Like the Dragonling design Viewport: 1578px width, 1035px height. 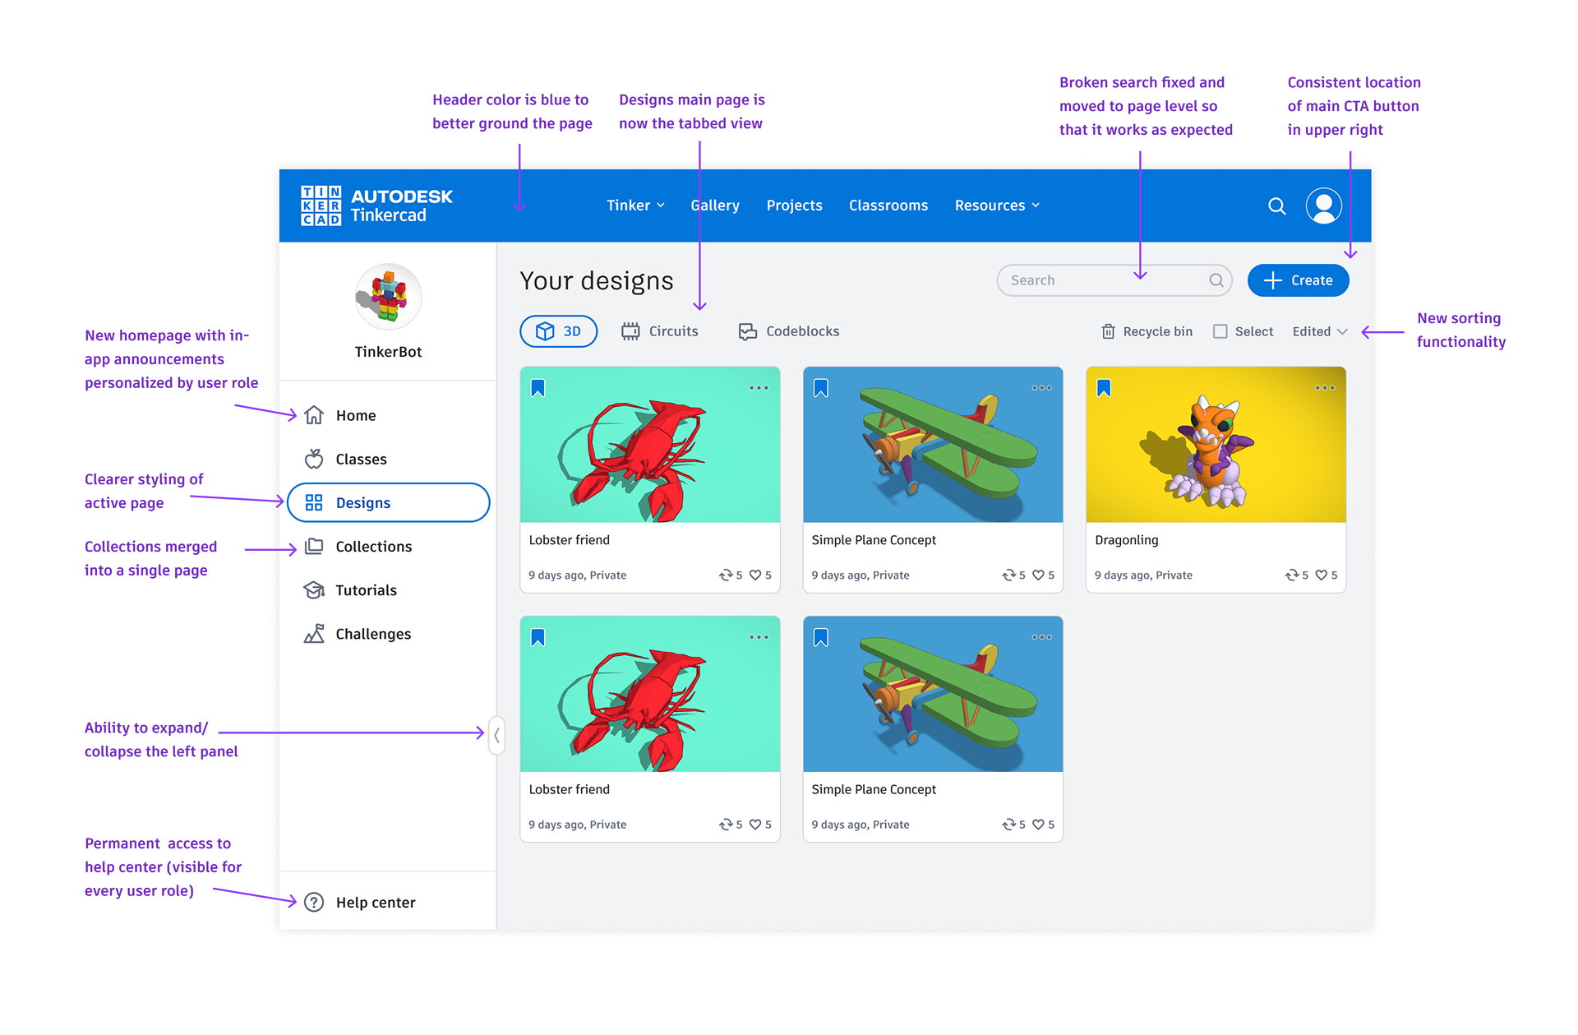click(x=1321, y=575)
